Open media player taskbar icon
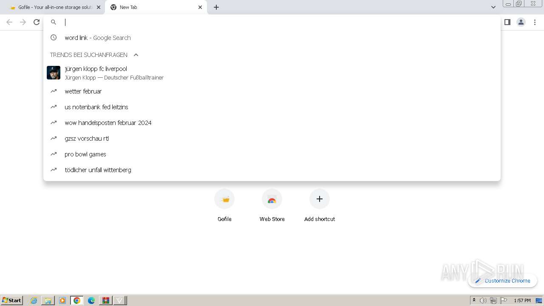The width and height of the screenshot is (544, 306). 62,300
